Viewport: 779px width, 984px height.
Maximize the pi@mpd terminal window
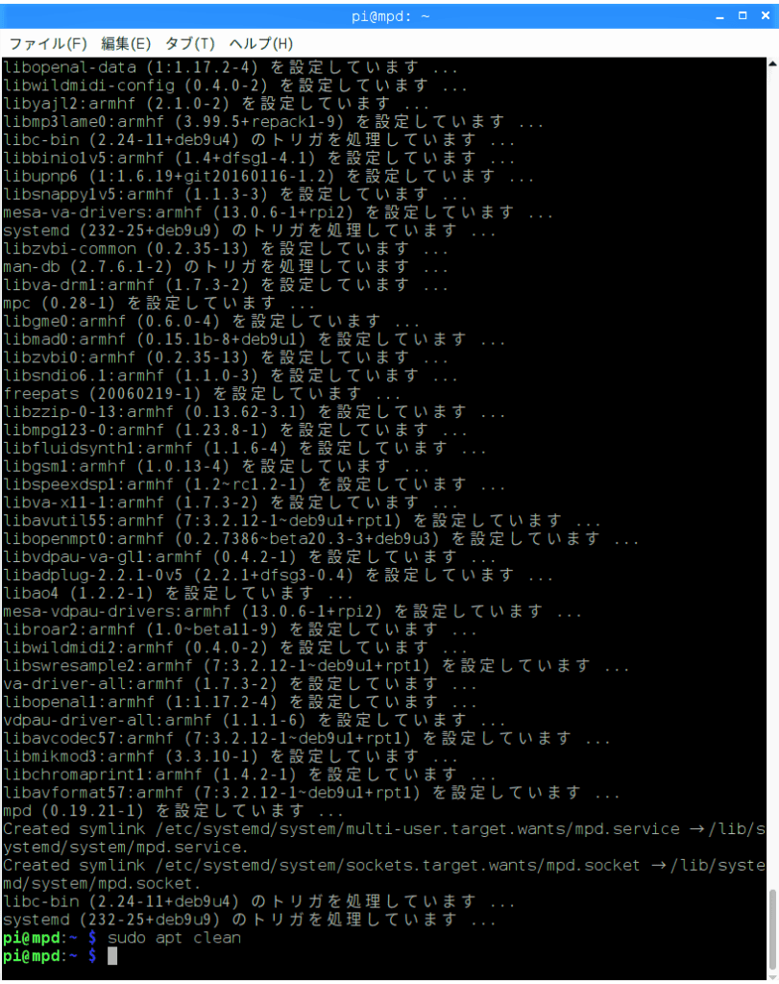point(742,15)
